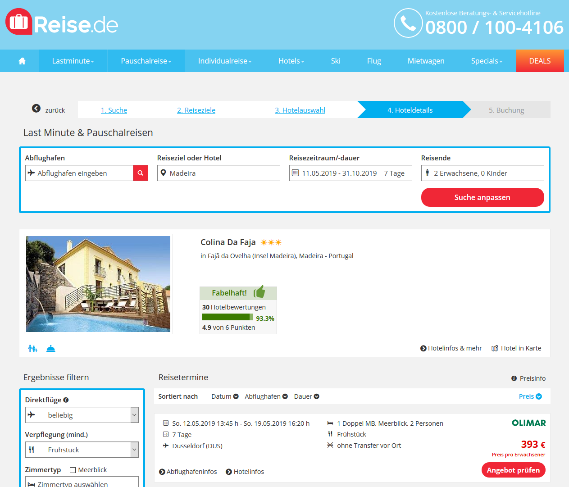The width and height of the screenshot is (569, 487).
Task: Click the map icon beside Hotel in Karte
Action: [x=495, y=348]
